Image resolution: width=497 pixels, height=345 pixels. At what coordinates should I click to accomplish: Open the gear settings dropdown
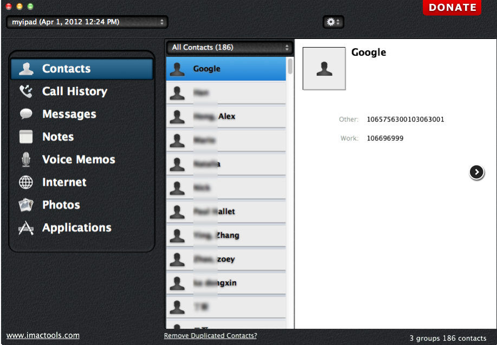click(x=333, y=22)
